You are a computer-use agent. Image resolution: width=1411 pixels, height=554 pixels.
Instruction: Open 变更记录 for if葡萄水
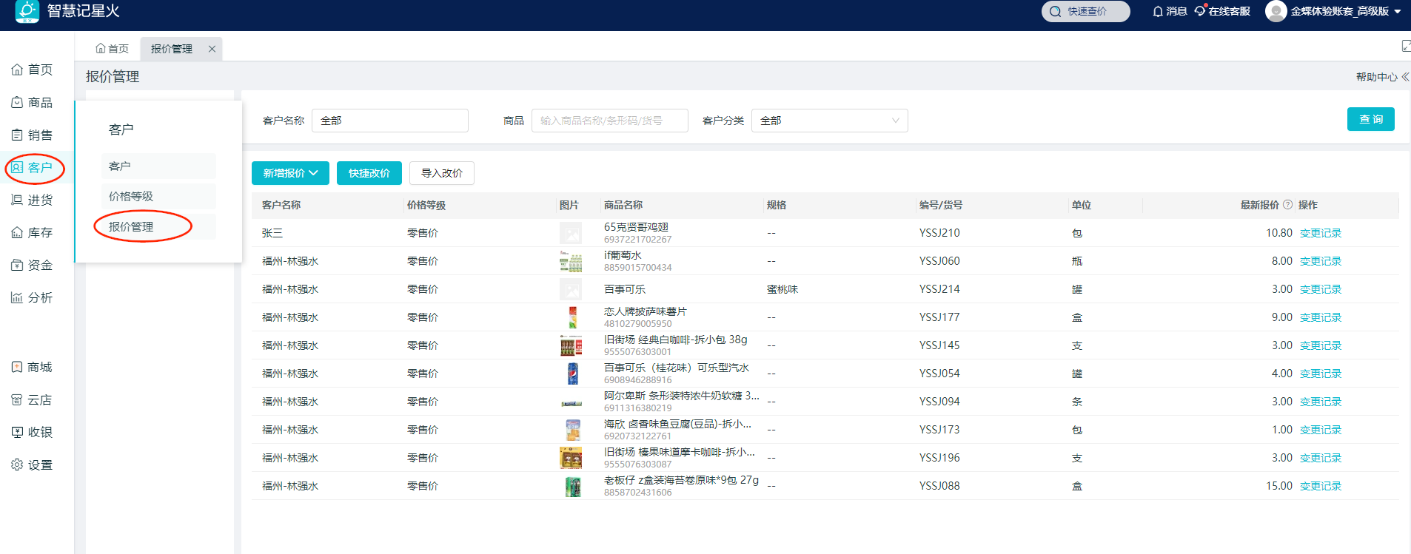tap(1321, 261)
